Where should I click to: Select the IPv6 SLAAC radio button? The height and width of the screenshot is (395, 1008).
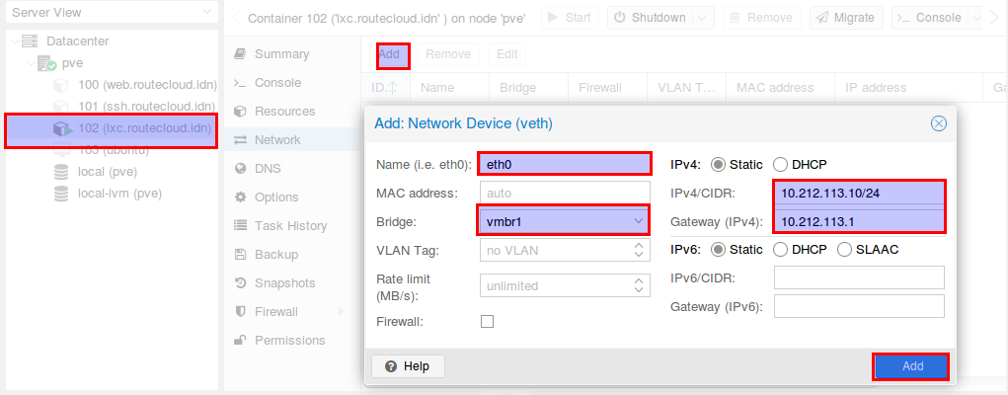845,250
